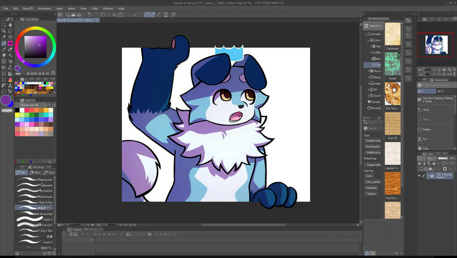Toggle the Created material type filter

coord(373,141)
